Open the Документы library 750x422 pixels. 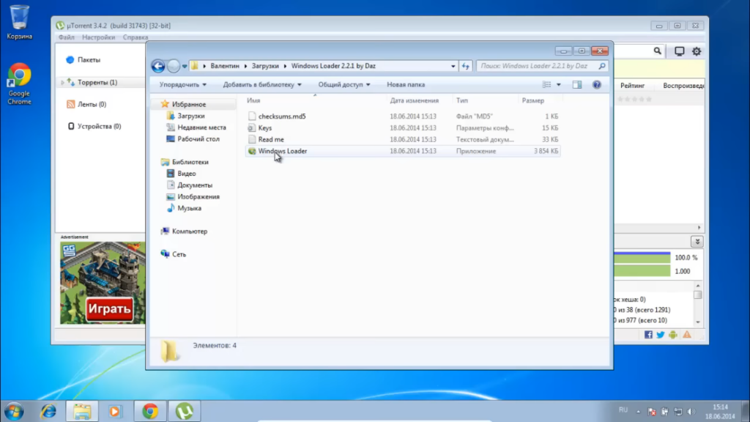[195, 185]
